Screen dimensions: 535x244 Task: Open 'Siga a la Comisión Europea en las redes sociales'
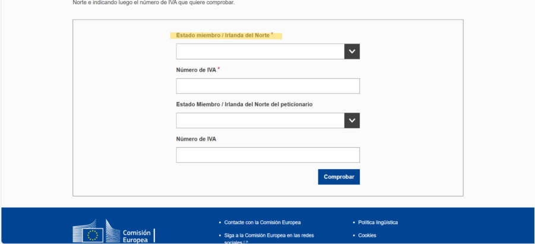tap(269, 239)
